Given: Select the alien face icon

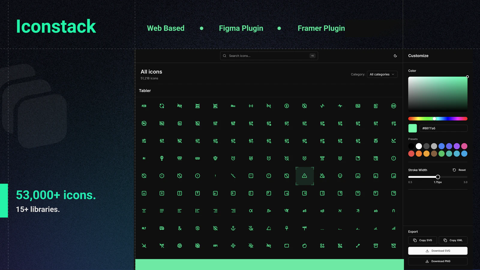Looking at the screenshot, I should [x=340, y=176].
